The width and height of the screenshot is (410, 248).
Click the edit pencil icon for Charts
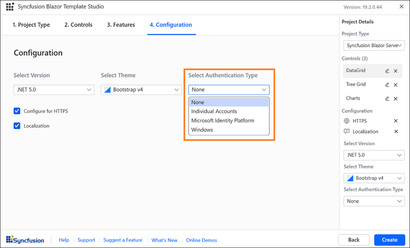click(x=387, y=99)
